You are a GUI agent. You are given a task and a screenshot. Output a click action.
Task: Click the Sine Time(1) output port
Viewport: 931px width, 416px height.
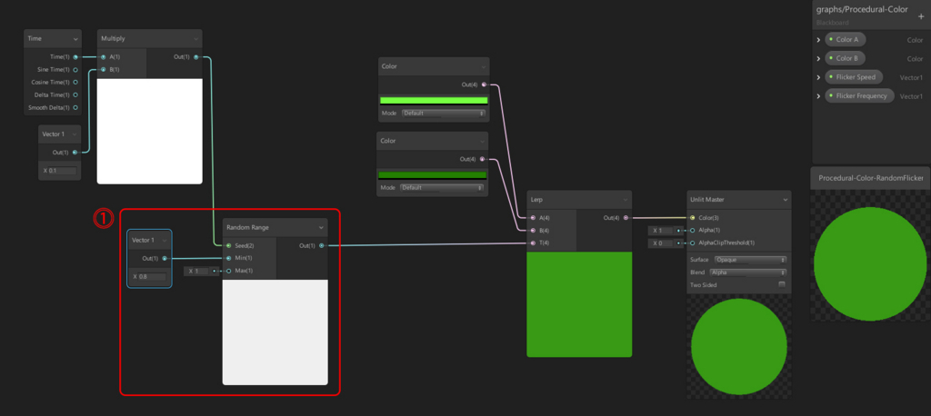tap(75, 69)
